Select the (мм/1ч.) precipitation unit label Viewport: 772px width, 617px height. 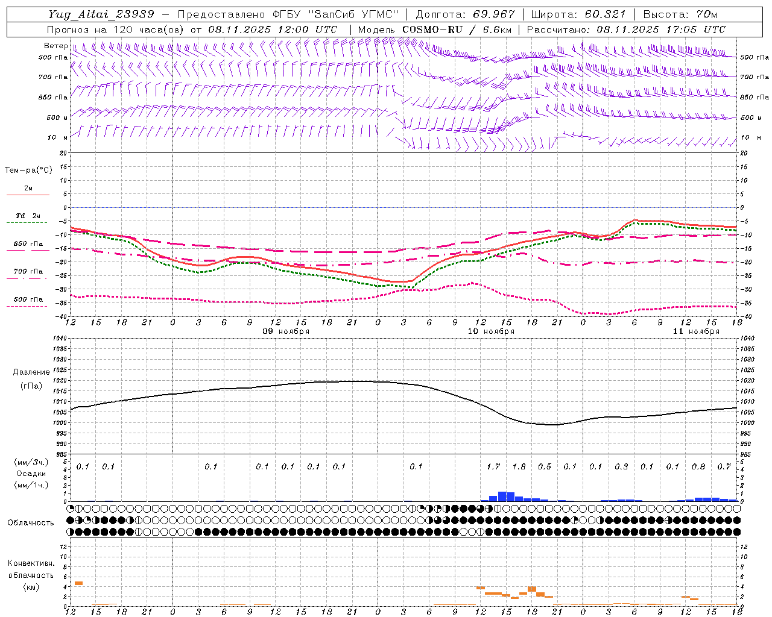click(x=31, y=485)
